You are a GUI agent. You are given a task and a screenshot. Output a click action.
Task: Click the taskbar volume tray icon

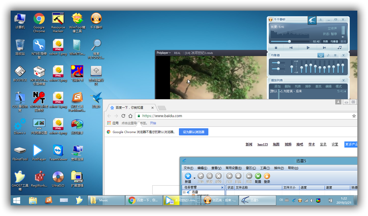click(x=312, y=200)
